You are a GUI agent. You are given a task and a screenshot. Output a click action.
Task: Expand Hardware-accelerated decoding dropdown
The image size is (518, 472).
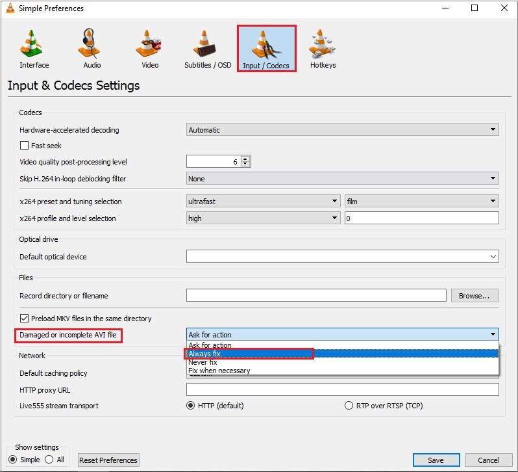click(342, 130)
